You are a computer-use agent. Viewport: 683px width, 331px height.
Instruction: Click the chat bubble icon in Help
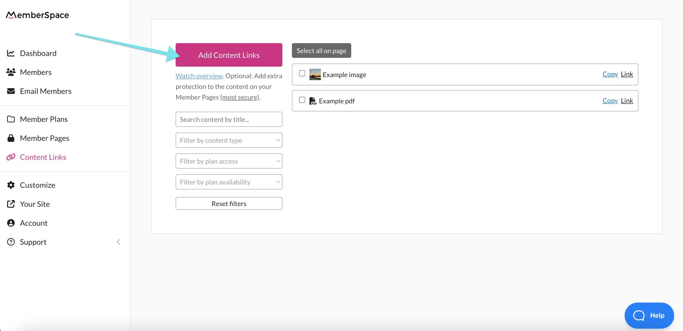[639, 316]
